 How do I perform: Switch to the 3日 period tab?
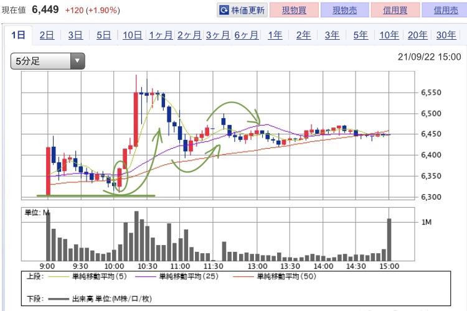pyautogui.click(x=75, y=35)
